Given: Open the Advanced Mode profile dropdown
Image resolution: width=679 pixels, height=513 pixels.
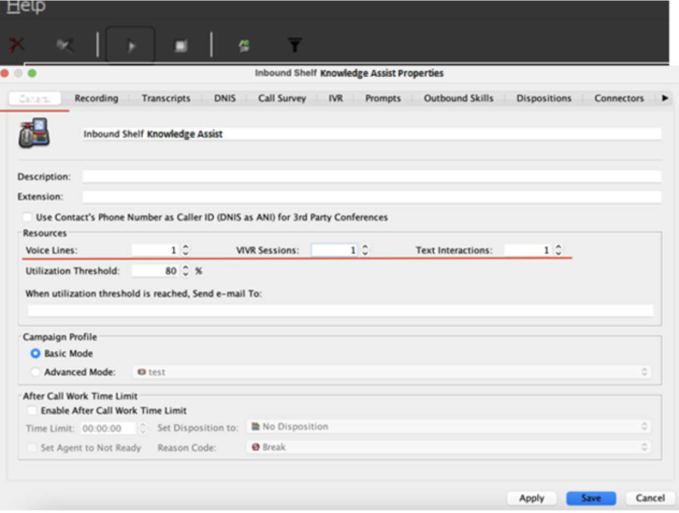Looking at the screenshot, I should click(x=391, y=372).
